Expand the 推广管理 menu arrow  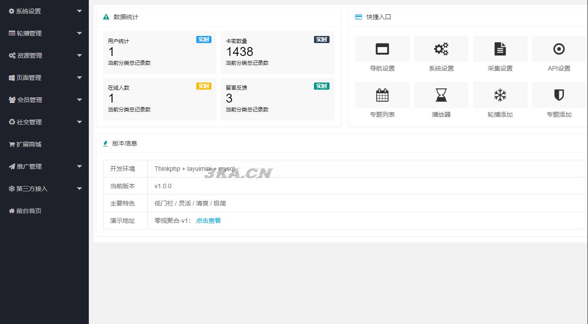tap(79, 166)
